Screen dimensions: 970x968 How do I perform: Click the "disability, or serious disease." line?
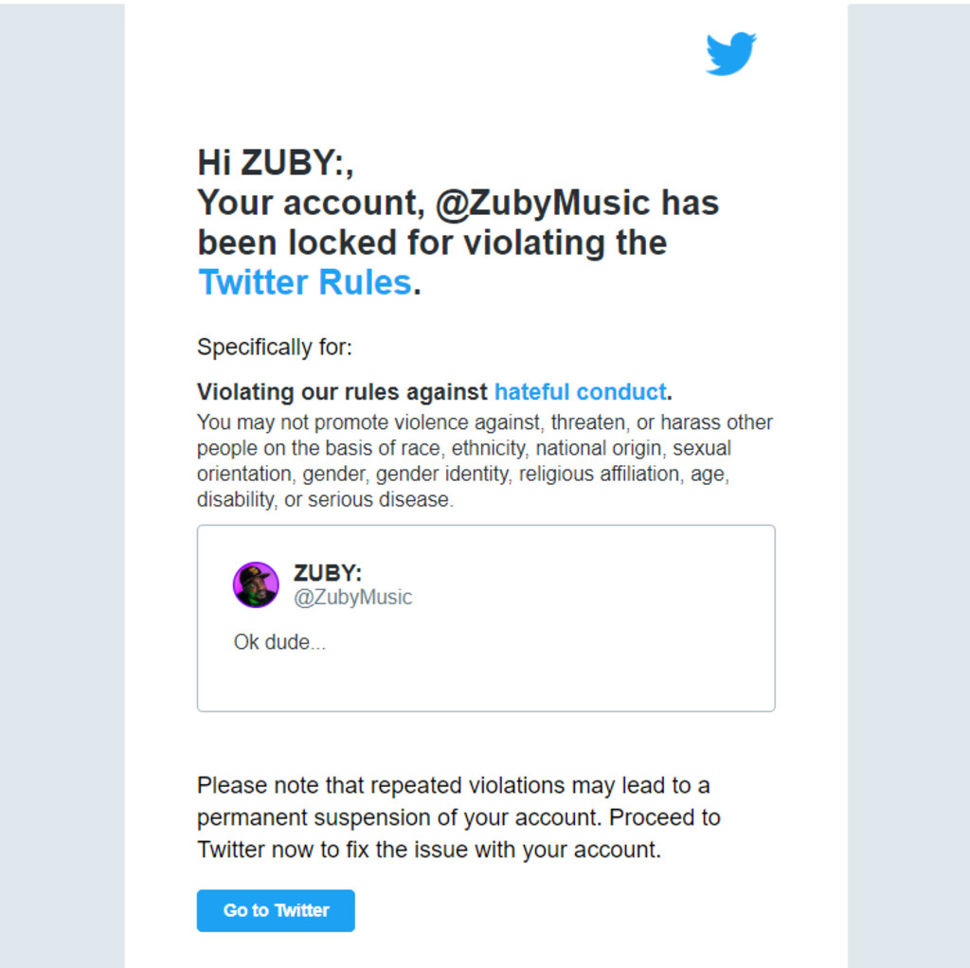[x=325, y=499]
